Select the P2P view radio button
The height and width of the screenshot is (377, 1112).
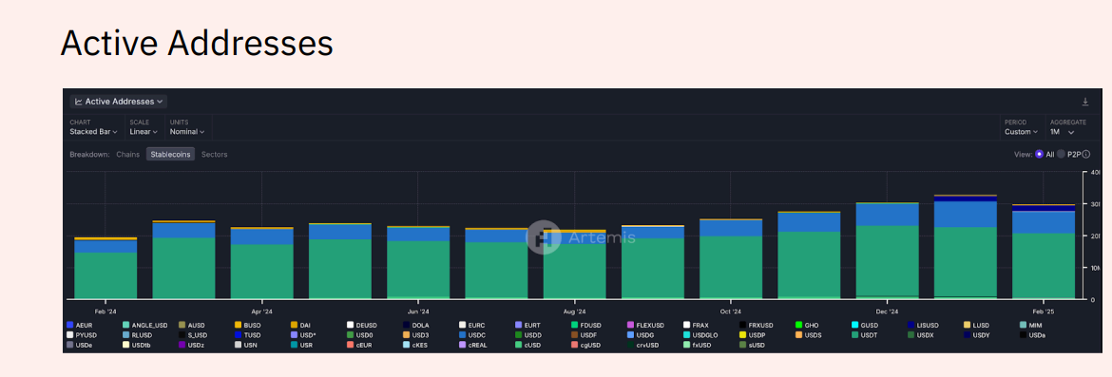[x=1061, y=155]
